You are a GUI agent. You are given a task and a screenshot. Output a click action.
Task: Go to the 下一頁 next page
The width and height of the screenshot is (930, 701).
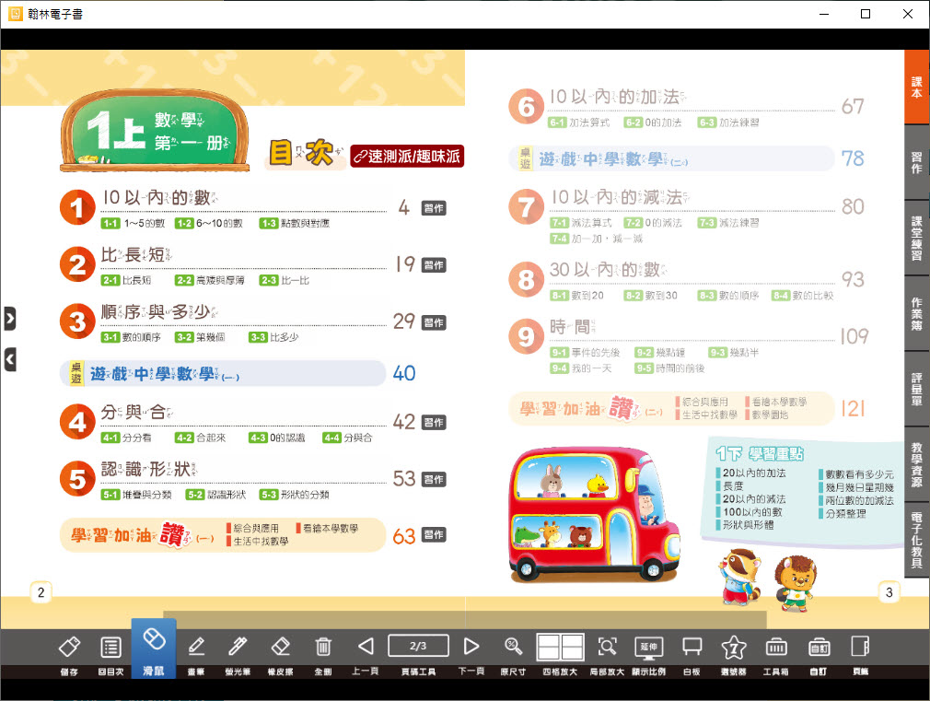pyautogui.click(x=471, y=647)
